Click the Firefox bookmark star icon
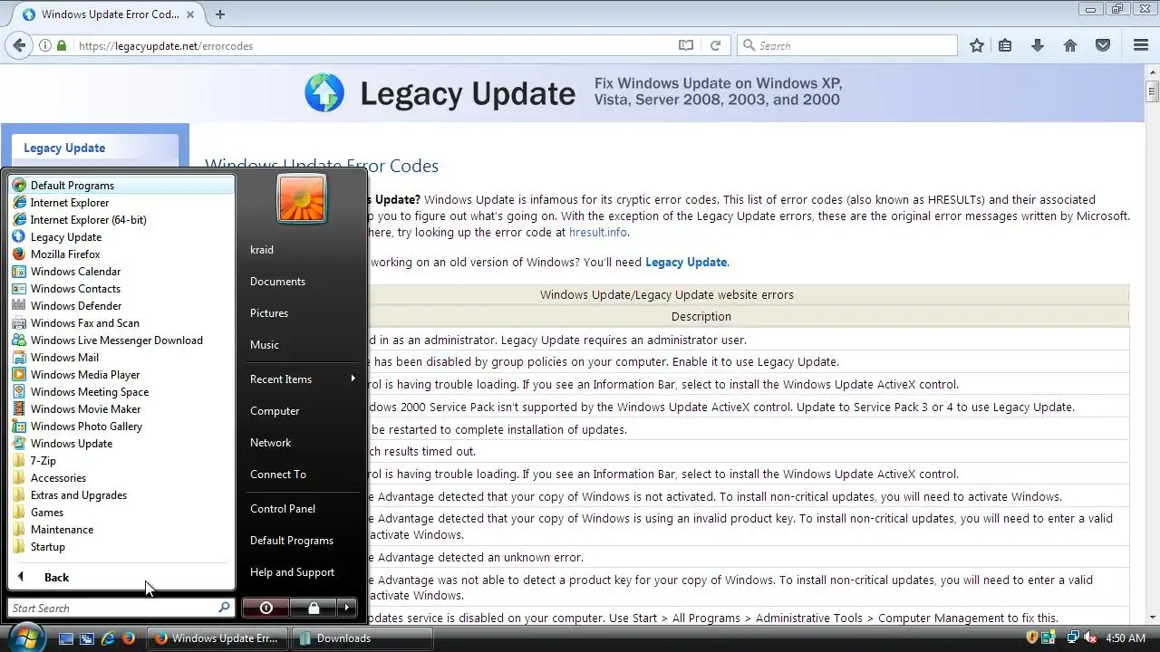Viewport: 1160px width, 652px height. point(976,45)
